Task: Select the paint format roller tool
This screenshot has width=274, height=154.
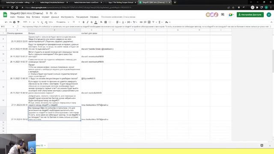Action: pos(18,22)
